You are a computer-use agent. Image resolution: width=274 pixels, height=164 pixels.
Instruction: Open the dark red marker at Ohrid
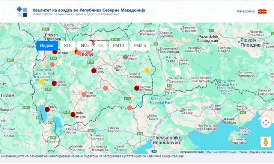47,109
